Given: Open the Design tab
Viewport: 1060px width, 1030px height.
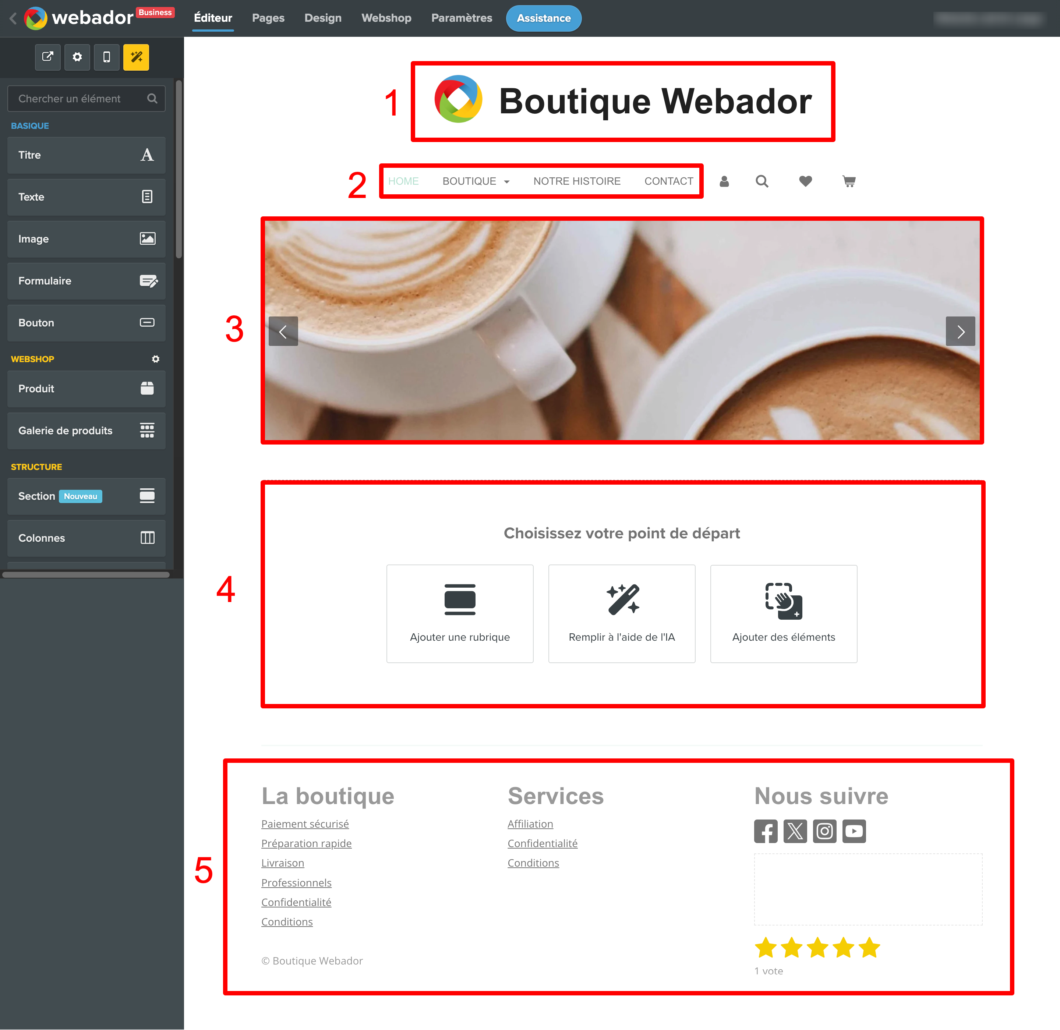Looking at the screenshot, I should 323,18.
